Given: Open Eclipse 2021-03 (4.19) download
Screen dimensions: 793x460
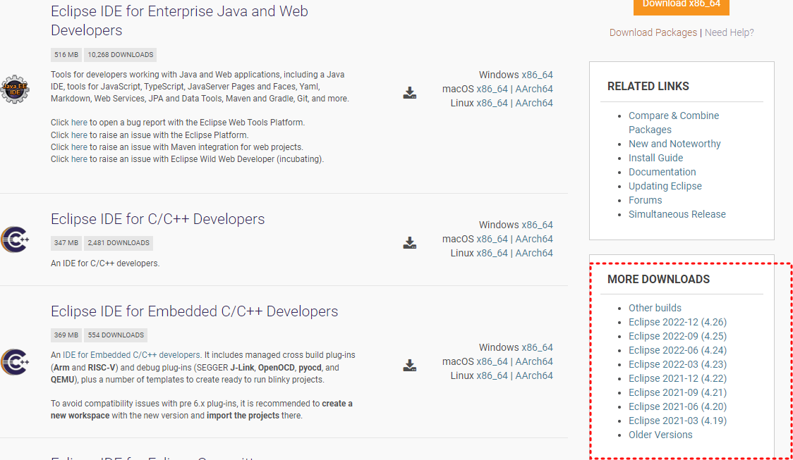Looking at the screenshot, I should tap(677, 421).
